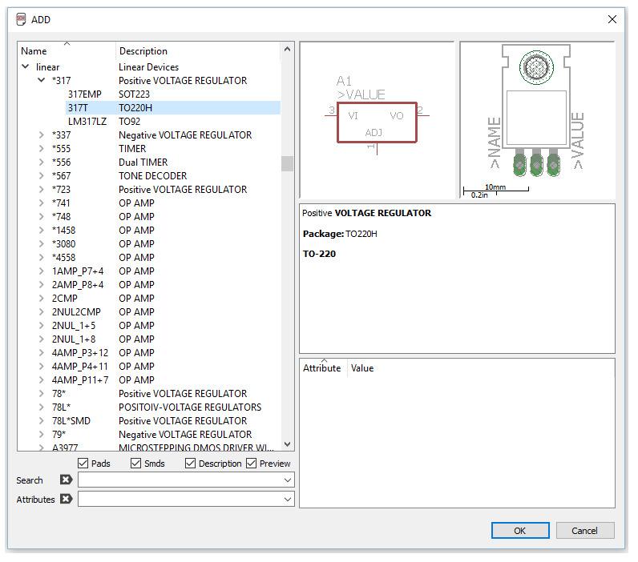Click the schematic symbol preview of the regulator
The height and width of the screenshot is (562, 638).
tap(377, 120)
